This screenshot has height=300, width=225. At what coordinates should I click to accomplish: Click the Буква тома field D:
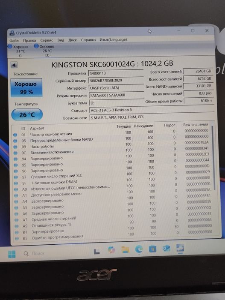click(x=117, y=103)
